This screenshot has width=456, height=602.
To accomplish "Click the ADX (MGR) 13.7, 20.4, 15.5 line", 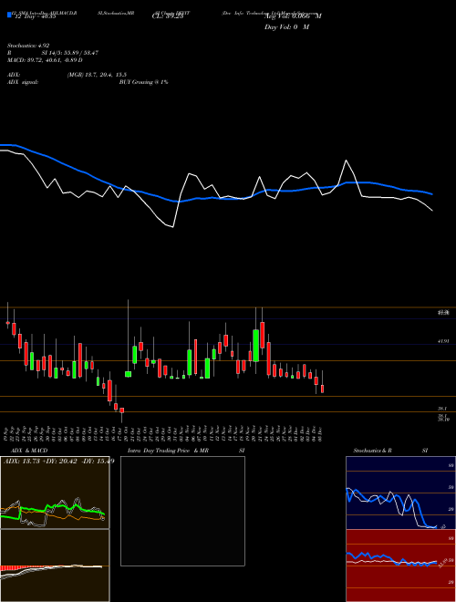I will pyautogui.click(x=67, y=75).
